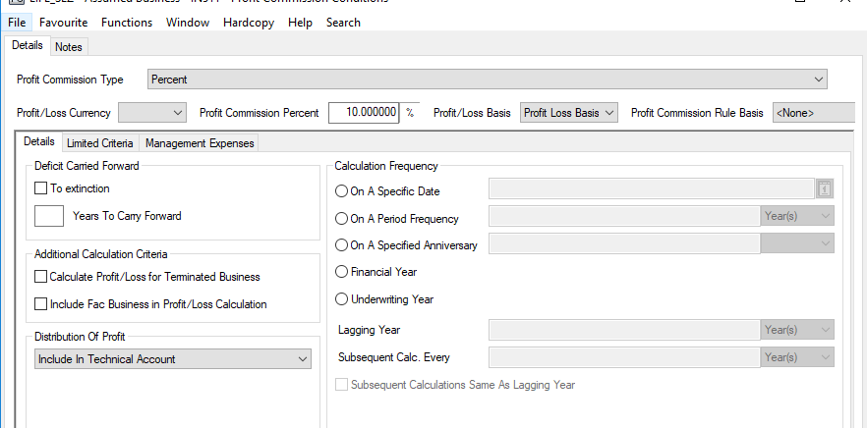
Task: Select the Underwriting Year radio option
Action: pos(342,299)
